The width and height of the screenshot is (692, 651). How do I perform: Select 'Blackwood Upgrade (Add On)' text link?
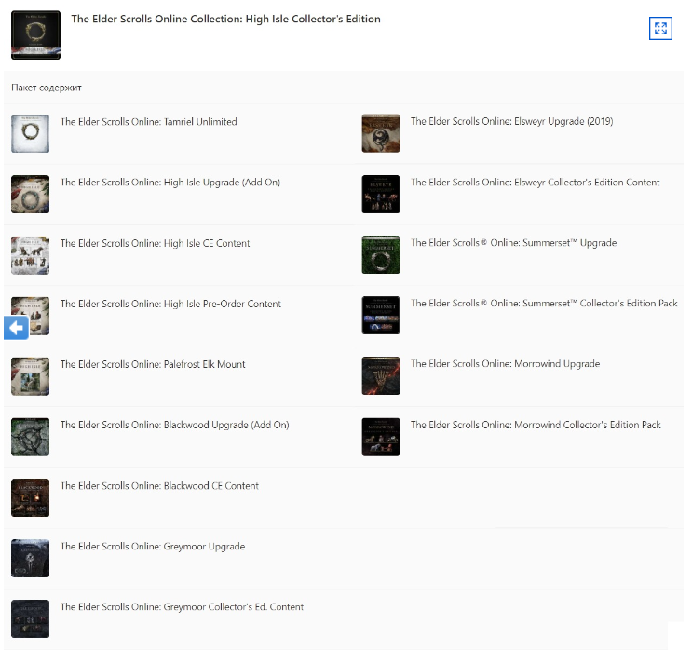tap(175, 425)
